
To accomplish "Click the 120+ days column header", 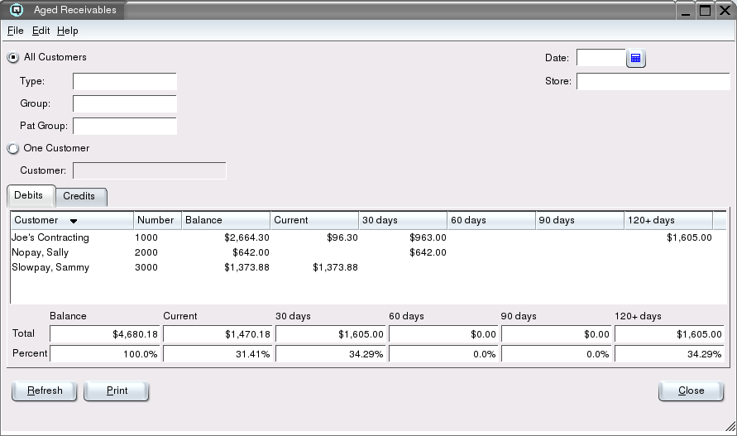I will [x=668, y=220].
